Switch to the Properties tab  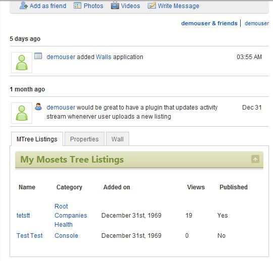(84, 139)
